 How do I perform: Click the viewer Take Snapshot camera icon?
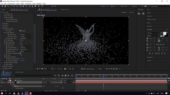point(65,69)
